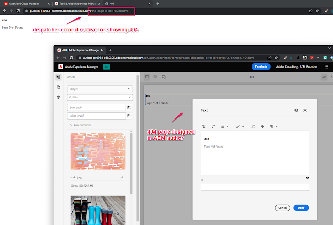The image size is (333, 225).
Task: Open the Images asset type dropdown
Action: (100, 89)
